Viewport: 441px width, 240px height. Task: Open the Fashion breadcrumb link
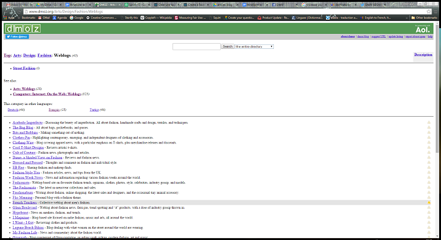click(x=44, y=55)
